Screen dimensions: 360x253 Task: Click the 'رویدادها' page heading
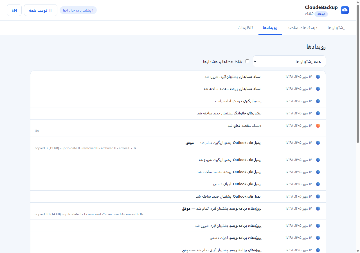point(316,47)
